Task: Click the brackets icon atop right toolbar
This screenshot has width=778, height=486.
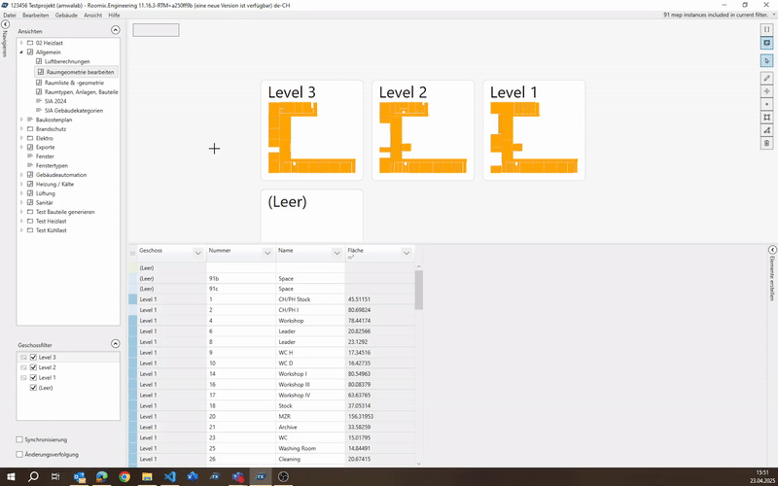Action: [767, 29]
